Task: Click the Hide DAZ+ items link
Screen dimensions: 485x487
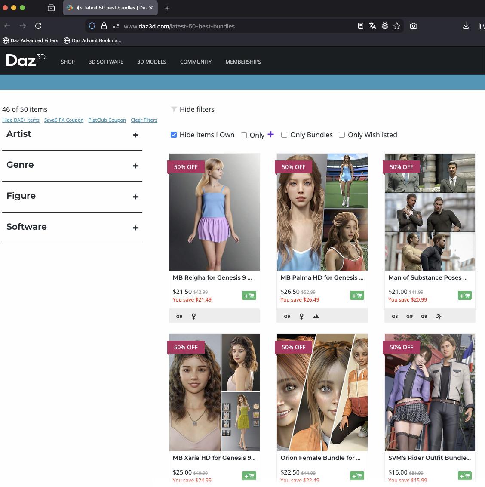Action: pyautogui.click(x=21, y=120)
